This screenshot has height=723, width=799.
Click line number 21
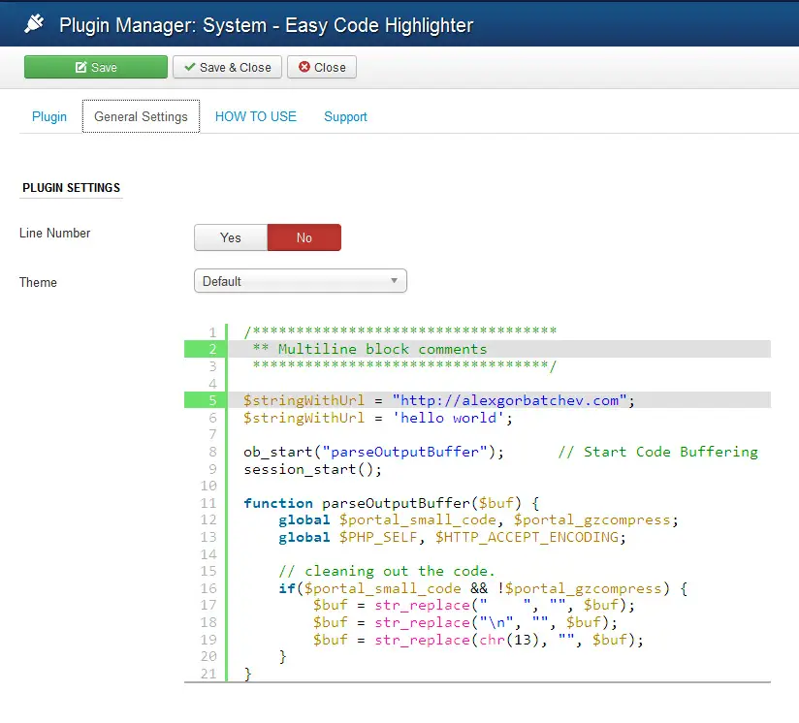208,674
